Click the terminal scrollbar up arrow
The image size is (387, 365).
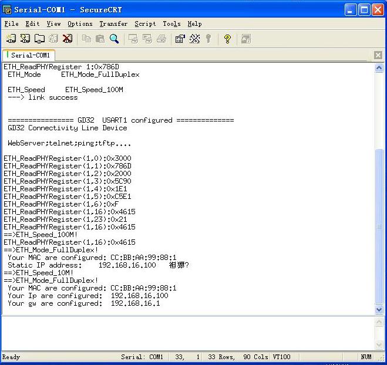(x=379, y=67)
